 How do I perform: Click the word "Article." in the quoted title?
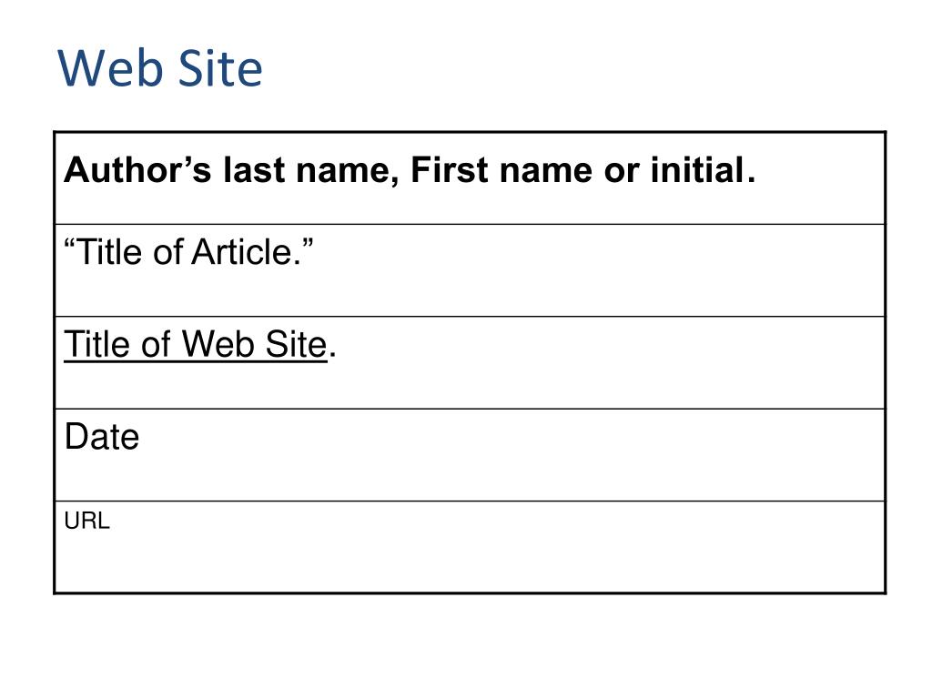(x=252, y=251)
